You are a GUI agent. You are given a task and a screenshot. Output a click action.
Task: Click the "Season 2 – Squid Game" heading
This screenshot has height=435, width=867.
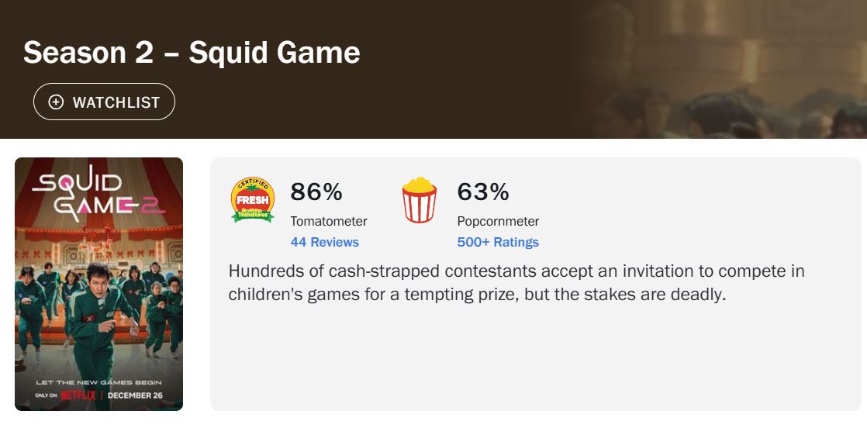tap(192, 53)
